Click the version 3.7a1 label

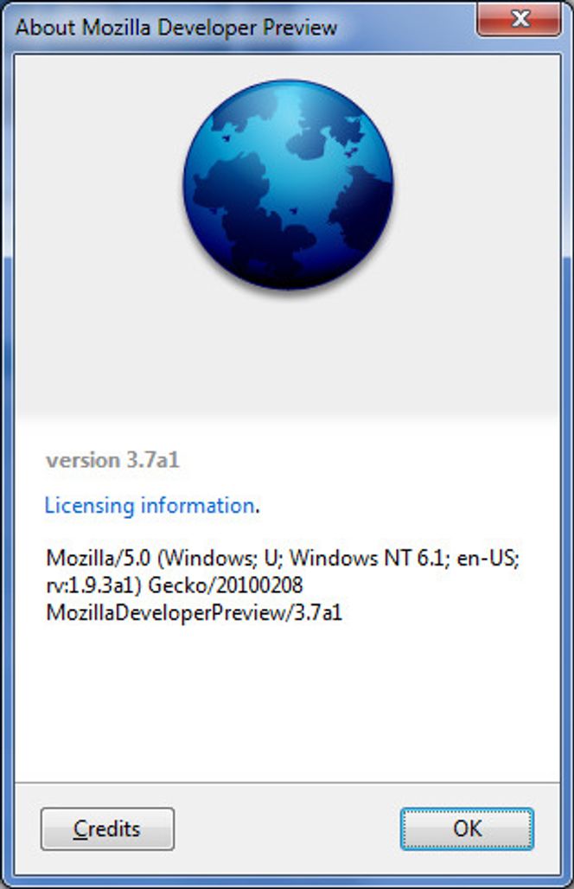112,460
